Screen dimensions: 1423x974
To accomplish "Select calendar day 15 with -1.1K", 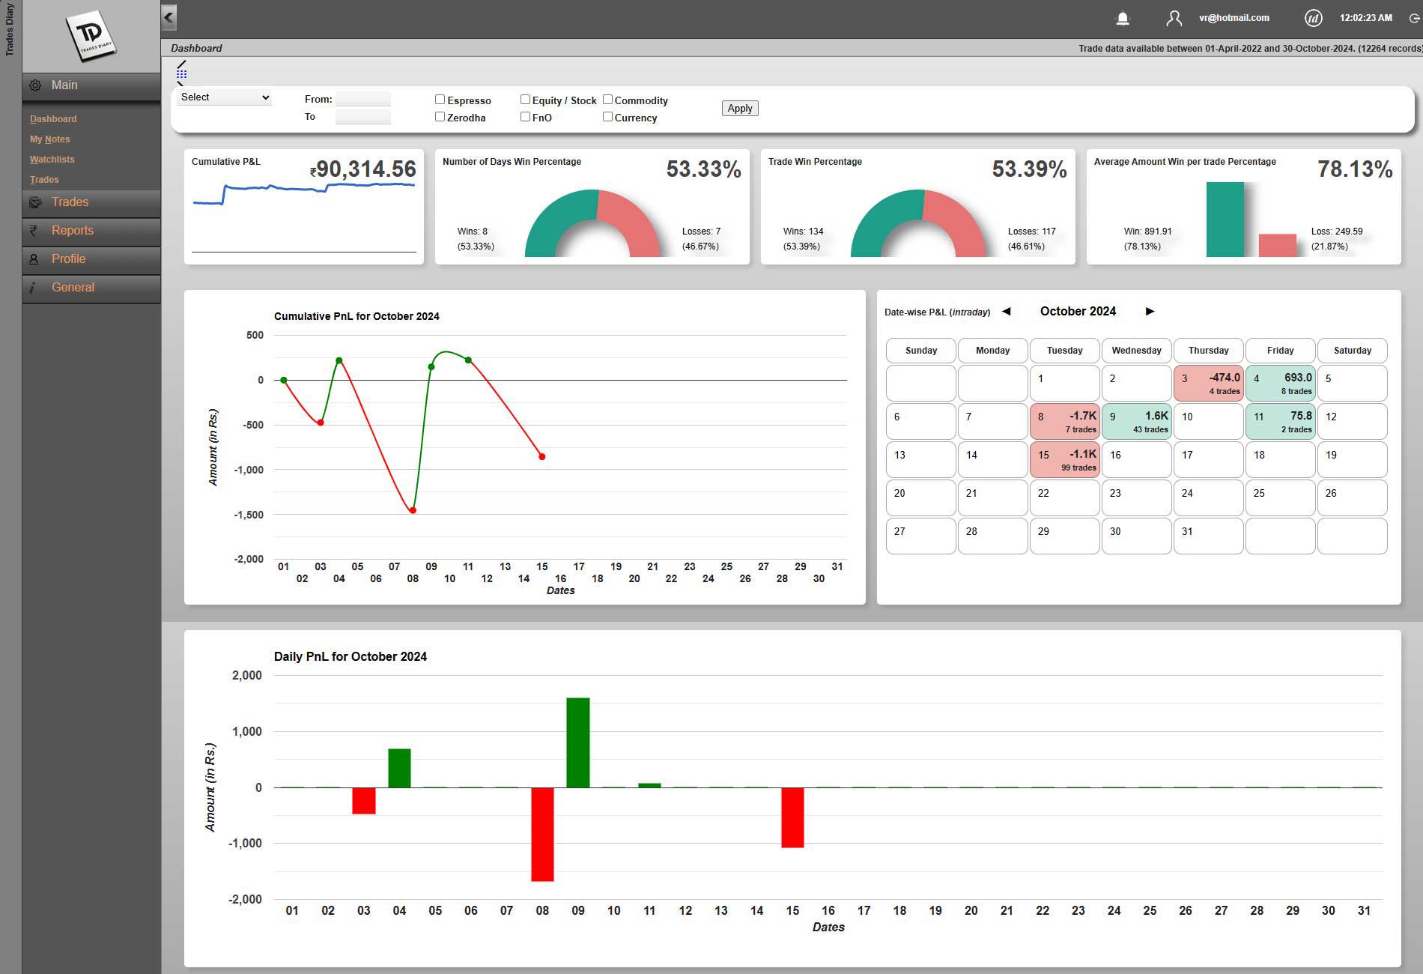I will coord(1064,459).
